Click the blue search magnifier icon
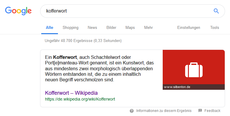The width and height of the screenshot is (230, 116). coord(216,11)
